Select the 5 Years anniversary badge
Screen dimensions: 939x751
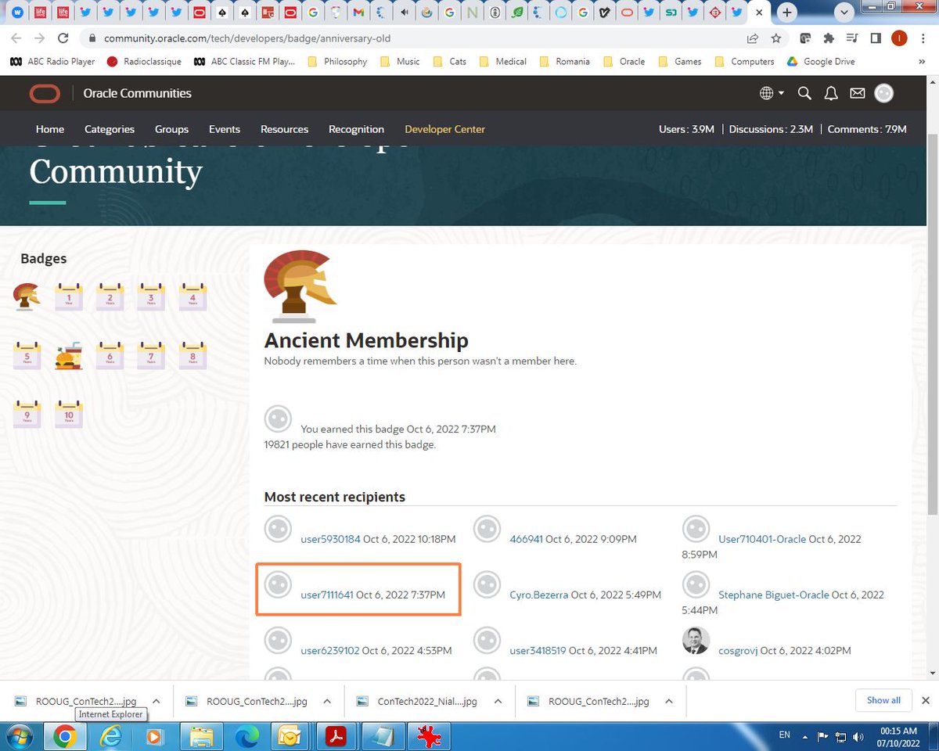pos(27,355)
